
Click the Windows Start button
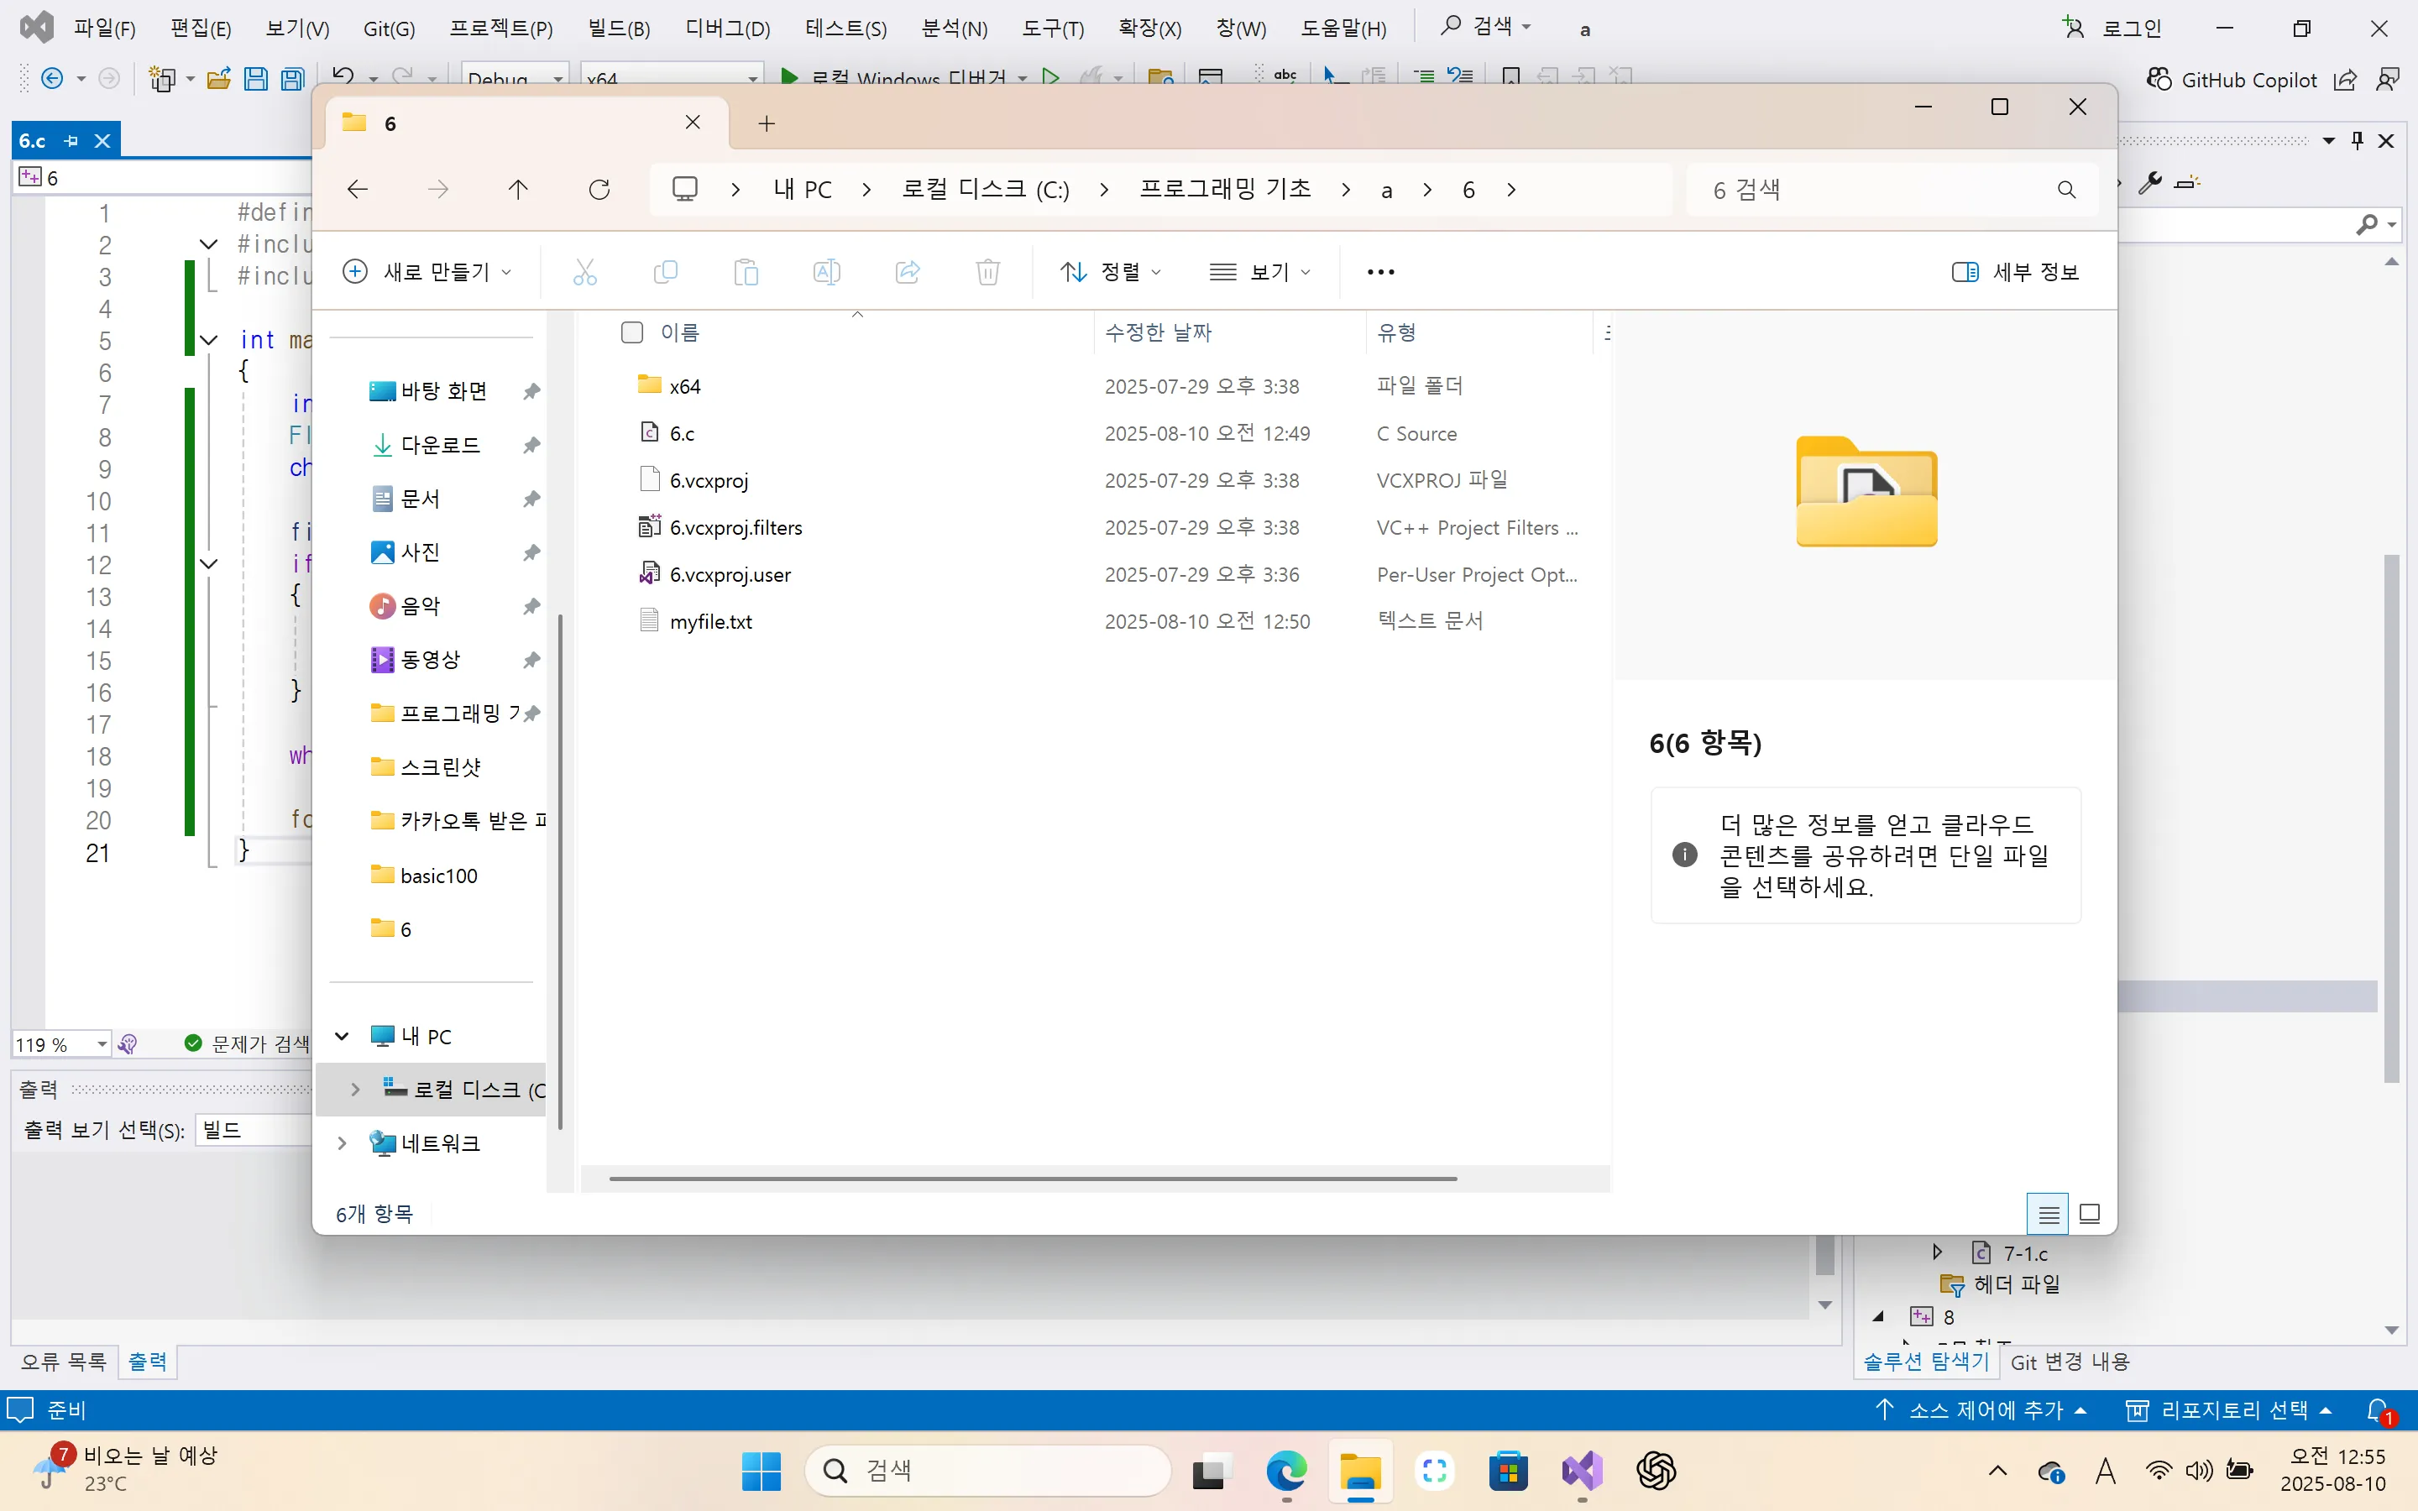762,1470
